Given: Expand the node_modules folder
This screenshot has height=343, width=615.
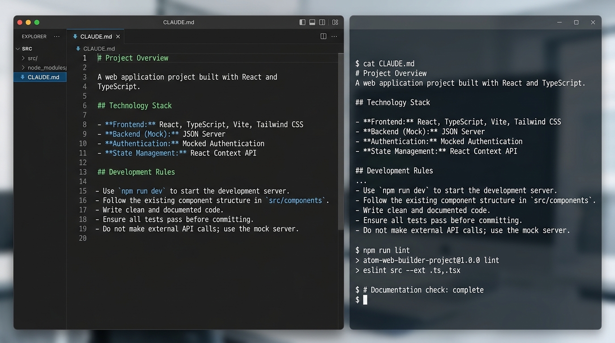Looking at the screenshot, I should [23, 67].
